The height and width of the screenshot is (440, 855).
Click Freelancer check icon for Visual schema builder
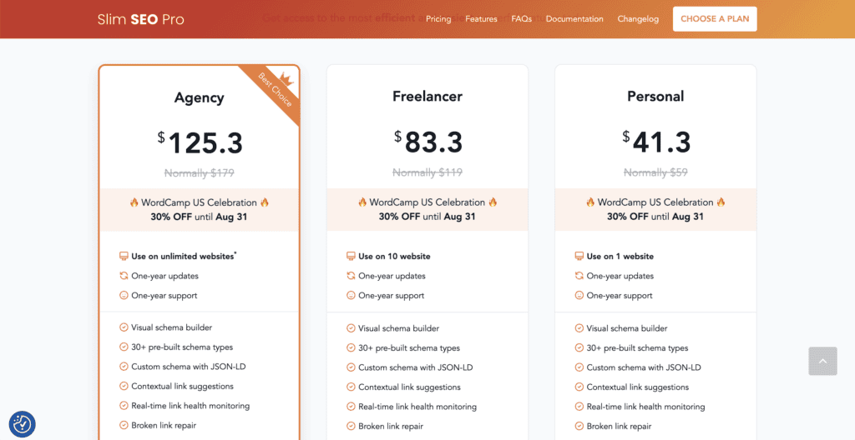point(351,327)
